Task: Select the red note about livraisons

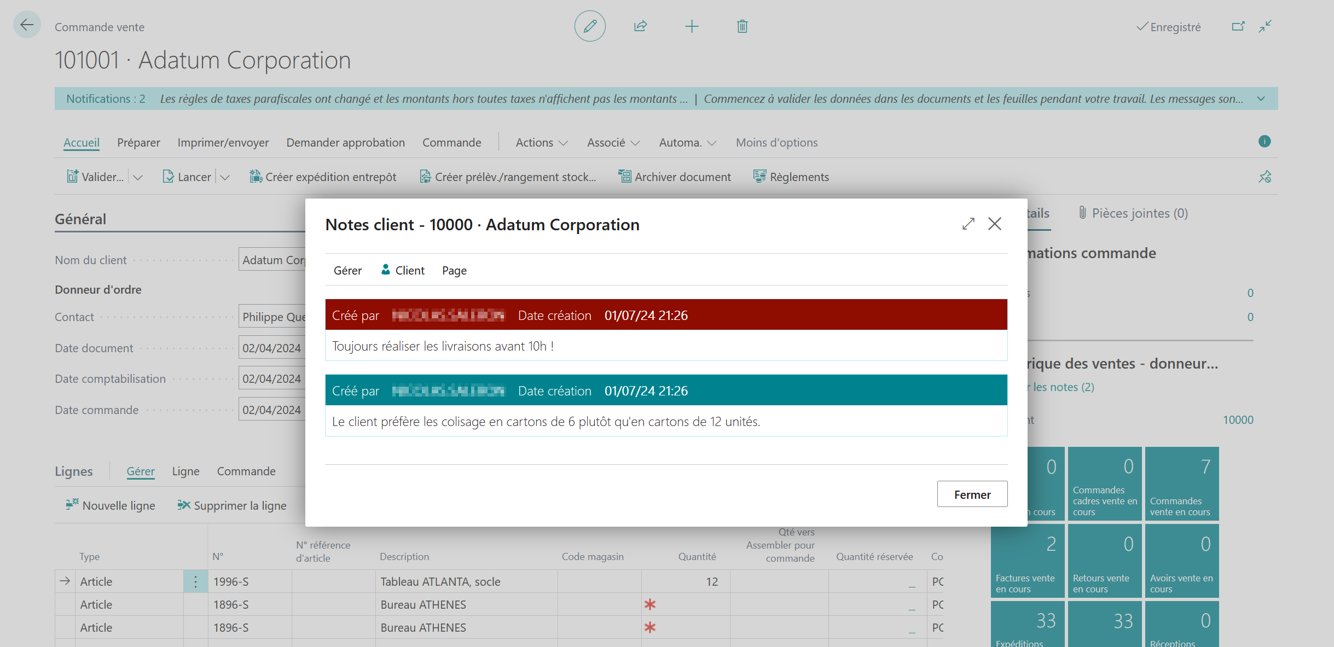Action: click(x=666, y=330)
